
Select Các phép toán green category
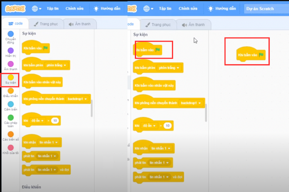[10, 121]
